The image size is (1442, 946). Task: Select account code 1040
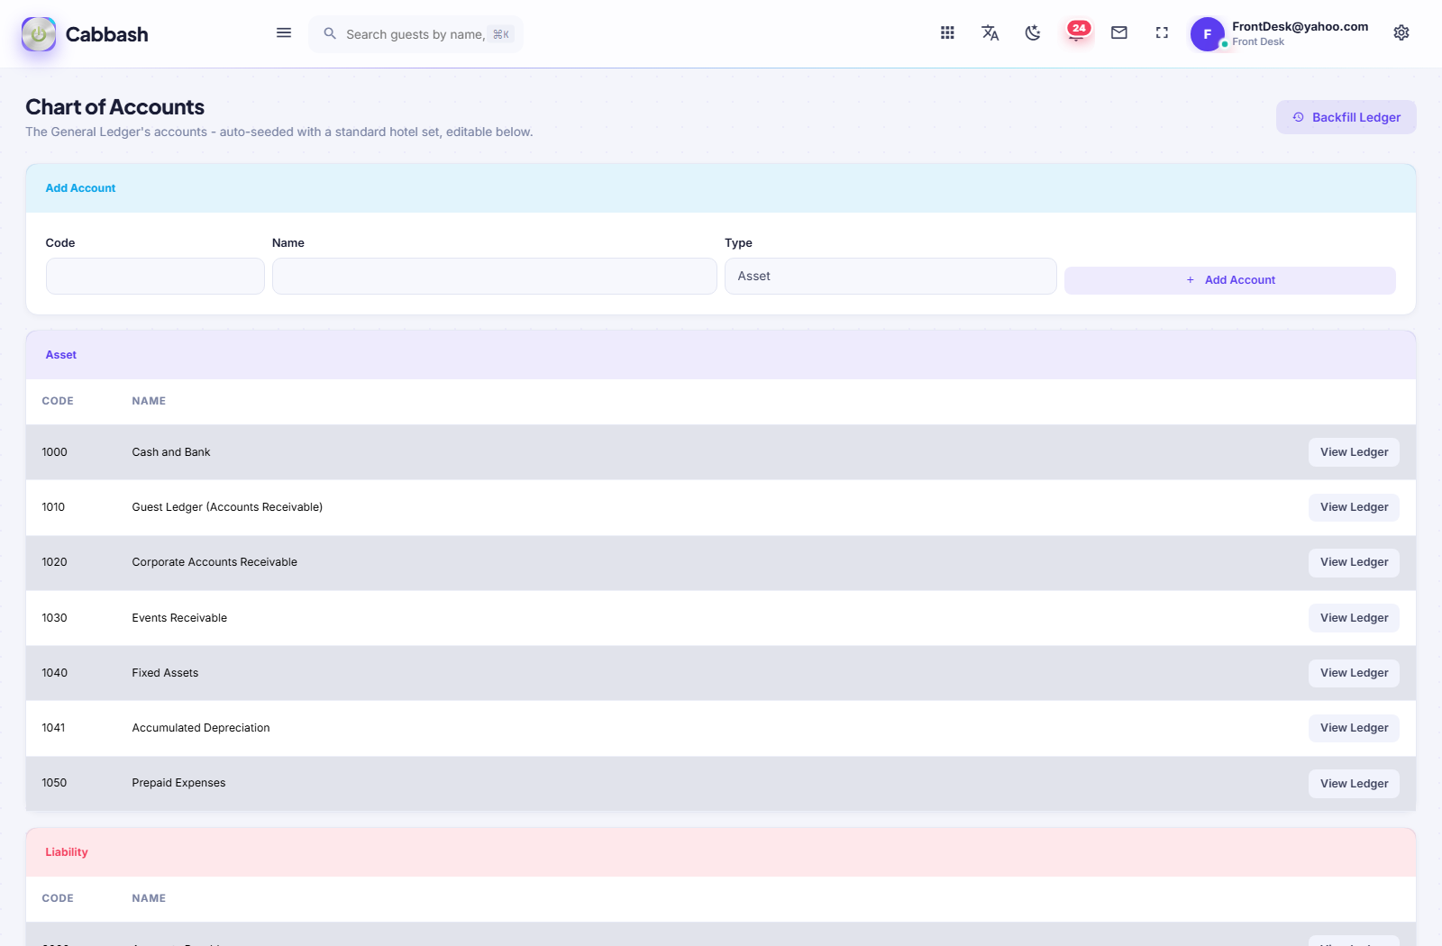(54, 673)
